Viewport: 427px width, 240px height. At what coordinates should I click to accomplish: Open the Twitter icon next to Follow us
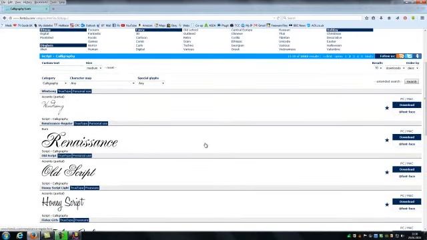click(x=409, y=56)
